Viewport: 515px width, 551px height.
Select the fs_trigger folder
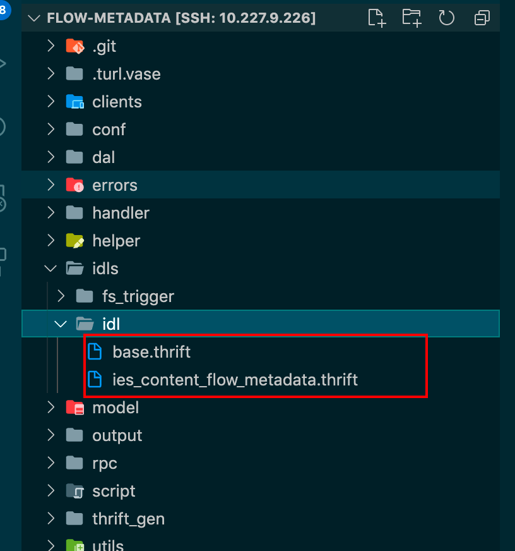[139, 296]
